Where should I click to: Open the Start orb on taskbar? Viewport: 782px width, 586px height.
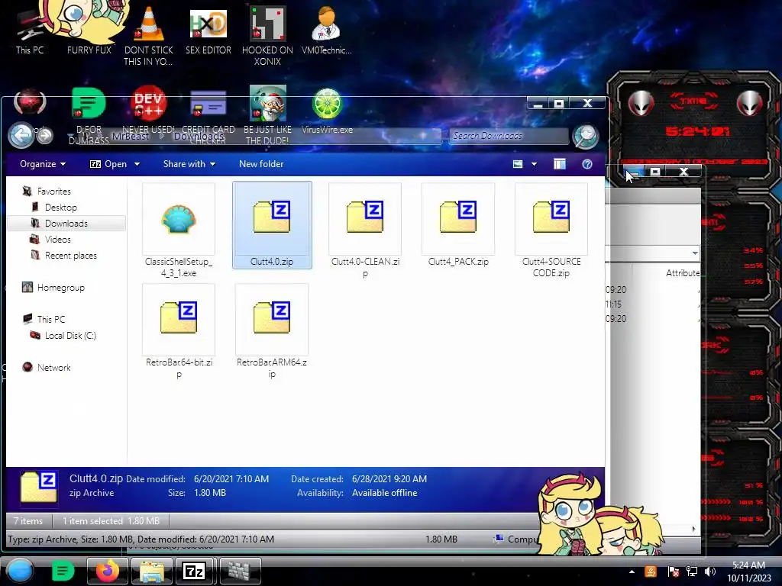coord(20,571)
